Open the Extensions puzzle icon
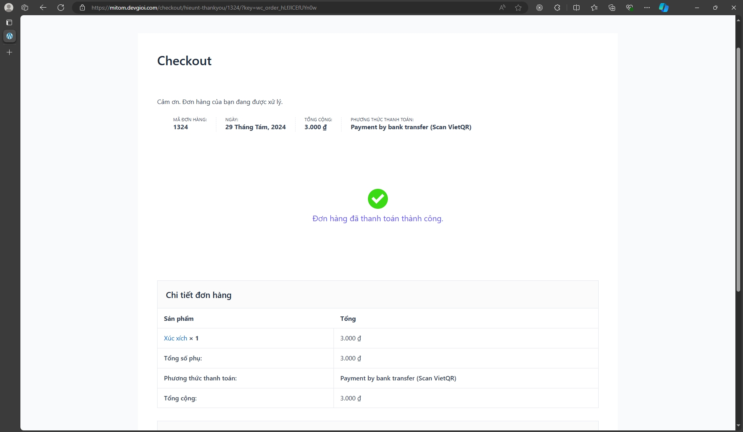This screenshot has width=743, height=432. pyautogui.click(x=557, y=8)
